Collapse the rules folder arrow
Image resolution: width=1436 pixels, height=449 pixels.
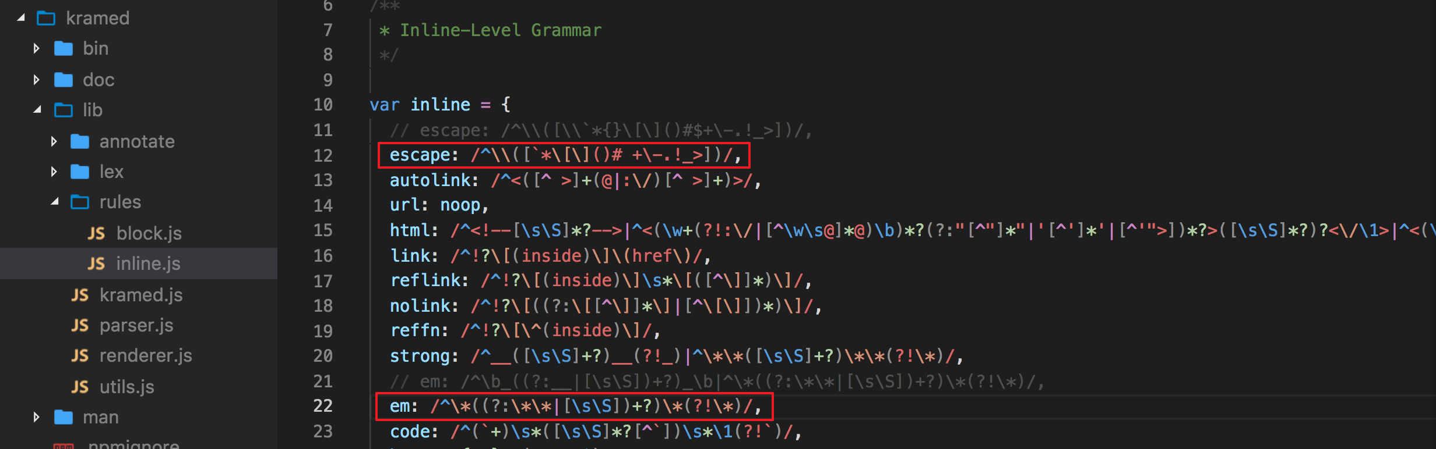54,202
